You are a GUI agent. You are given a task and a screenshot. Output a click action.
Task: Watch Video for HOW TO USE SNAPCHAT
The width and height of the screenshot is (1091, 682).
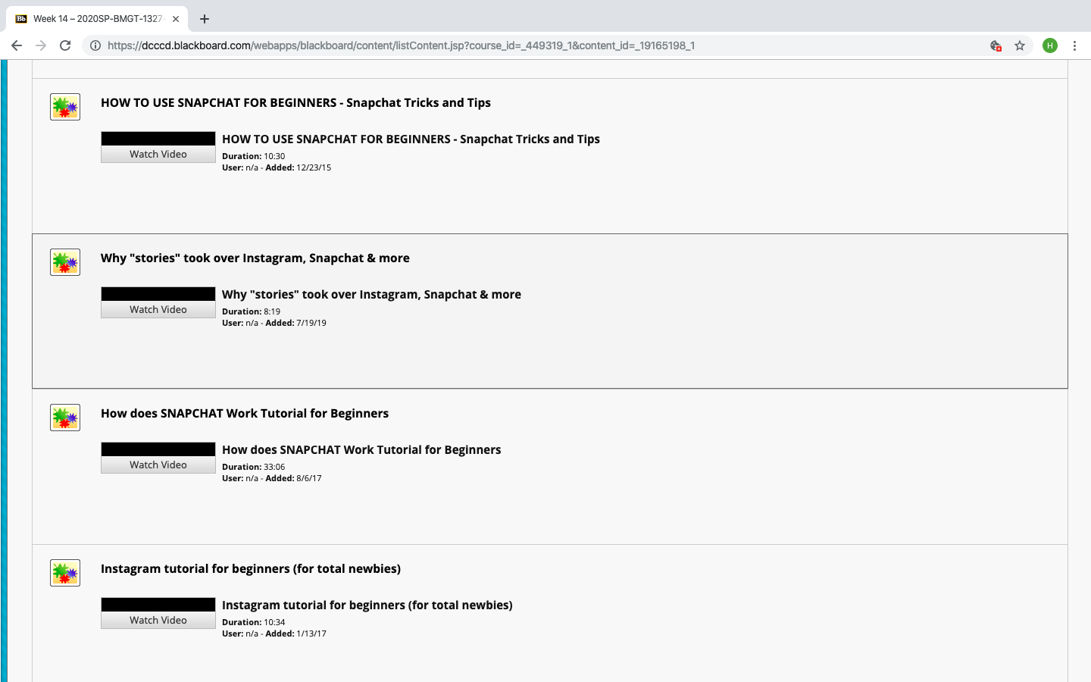pyautogui.click(x=158, y=154)
